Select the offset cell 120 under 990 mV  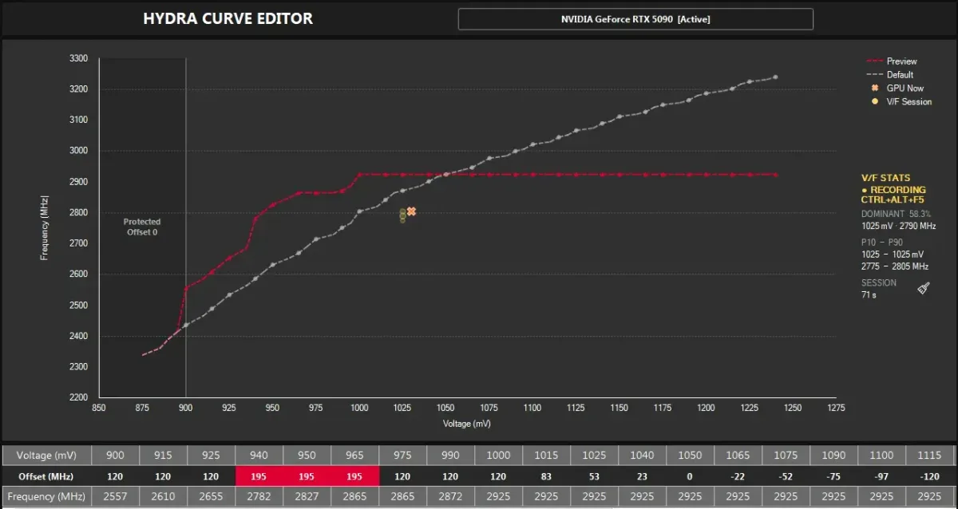tap(451, 475)
